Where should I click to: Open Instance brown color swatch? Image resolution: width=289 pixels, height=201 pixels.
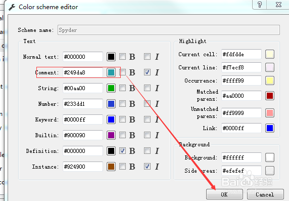tap(111, 167)
